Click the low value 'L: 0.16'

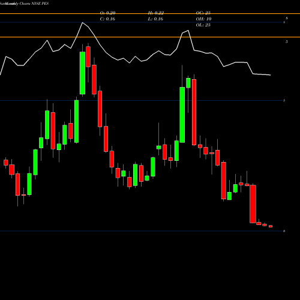[155, 19]
